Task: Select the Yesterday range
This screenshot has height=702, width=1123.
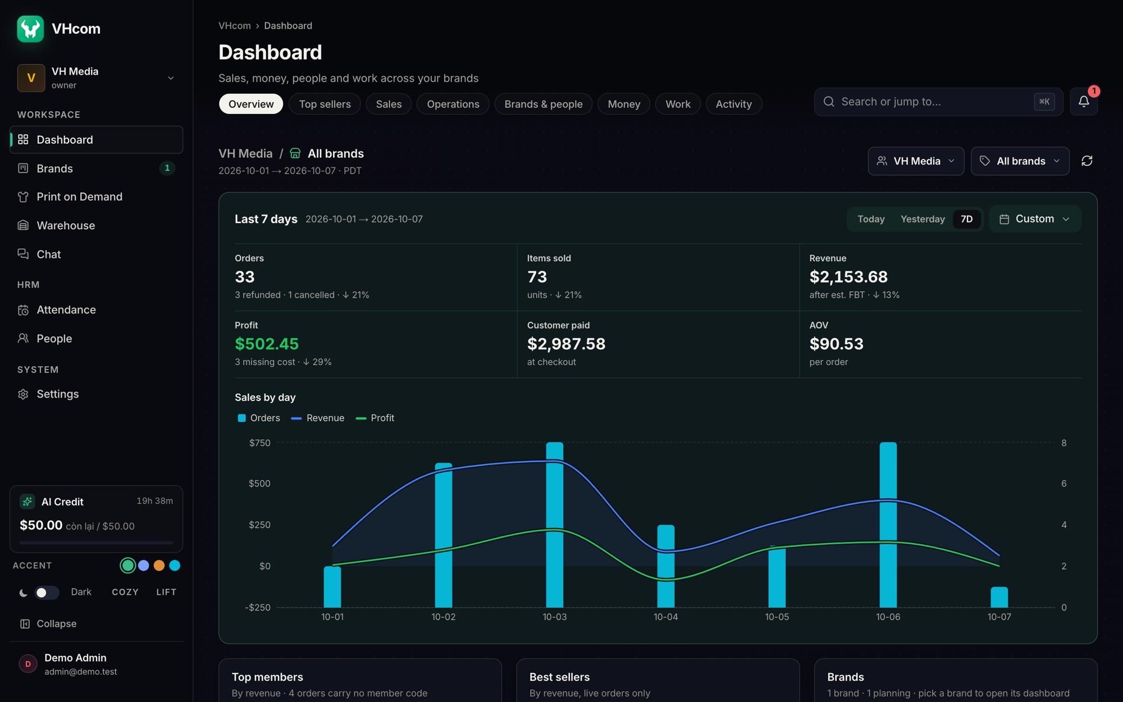Action: click(x=923, y=219)
